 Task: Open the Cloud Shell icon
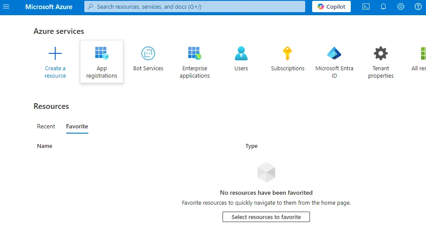[366, 7]
